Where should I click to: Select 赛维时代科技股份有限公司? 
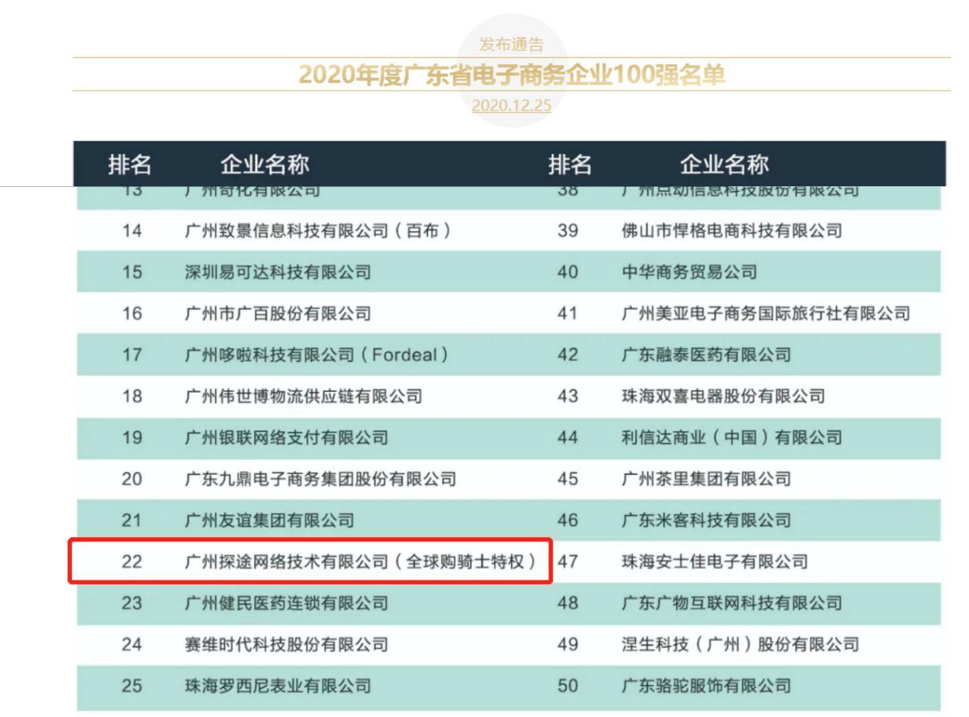287,644
